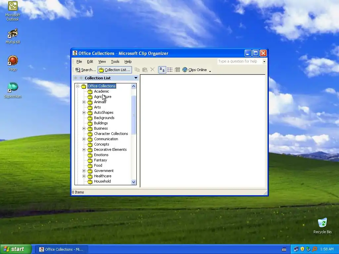Select the Office Collections root folder

coord(102,86)
